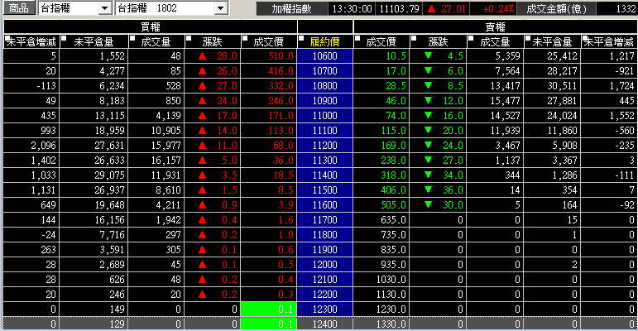Click put open interest change 1,724
The image size is (638, 331).
click(621, 86)
